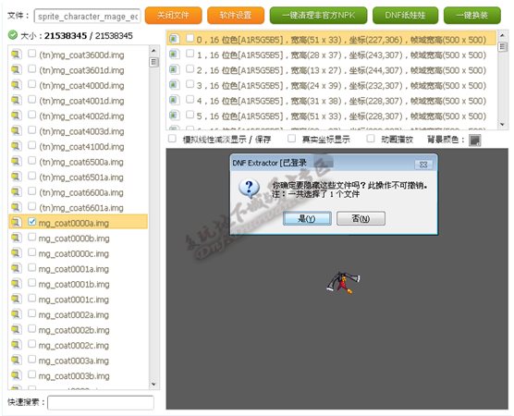Click the icon beside mg_coat0002a.img
This screenshot has height=416, width=514.
pos(16,314)
